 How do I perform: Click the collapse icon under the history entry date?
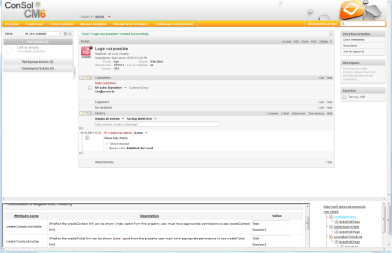click(87, 138)
